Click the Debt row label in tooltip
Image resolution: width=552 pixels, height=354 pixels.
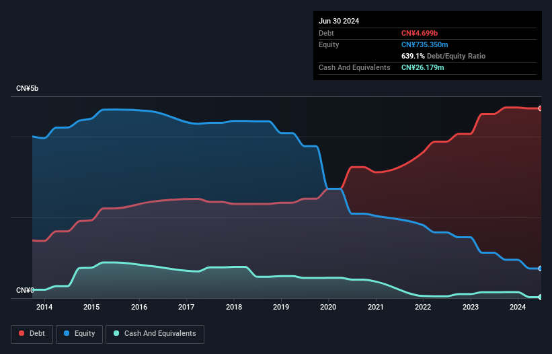[x=326, y=33]
